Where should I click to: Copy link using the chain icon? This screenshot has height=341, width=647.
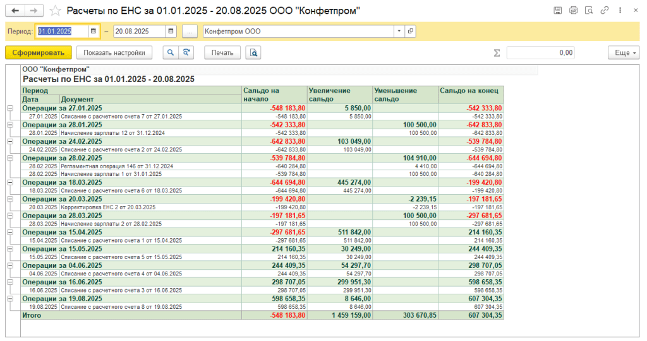605,11
